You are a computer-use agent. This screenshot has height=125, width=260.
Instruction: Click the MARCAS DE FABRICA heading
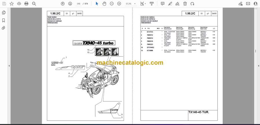148,17
